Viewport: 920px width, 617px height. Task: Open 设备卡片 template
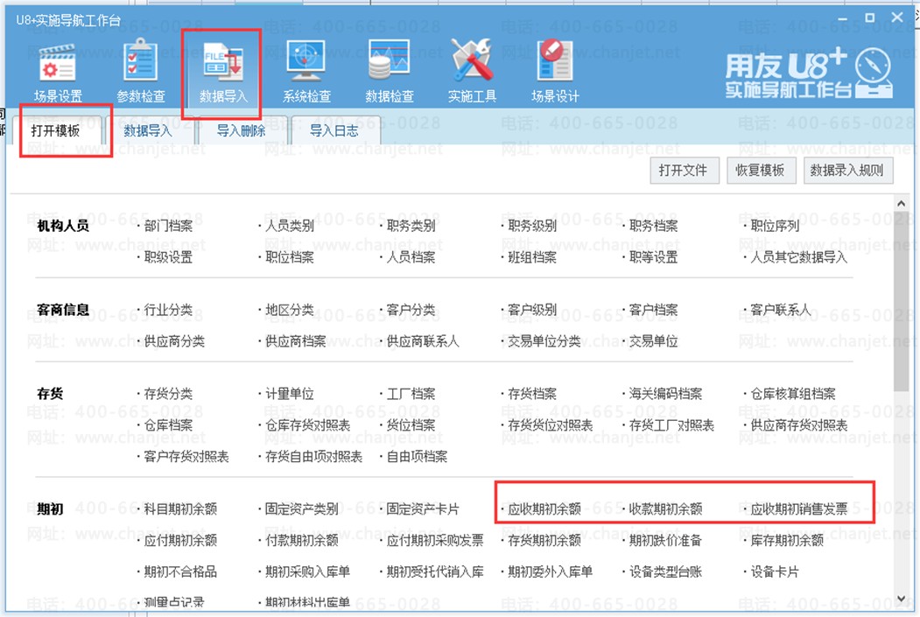[x=775, y=571]
